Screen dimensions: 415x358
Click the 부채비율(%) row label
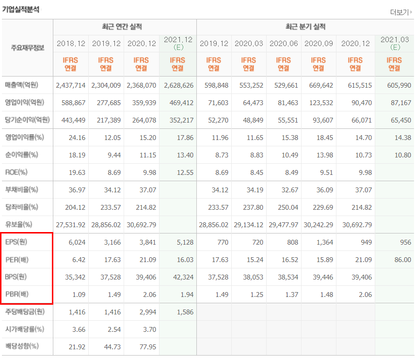pyautogui.click(x=22, y=190)
